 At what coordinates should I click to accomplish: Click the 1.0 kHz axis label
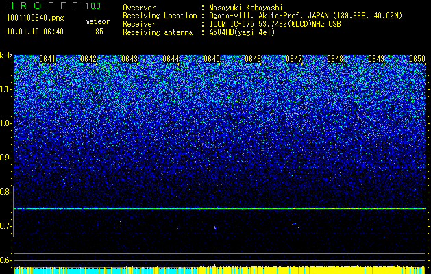click(5, 123)
